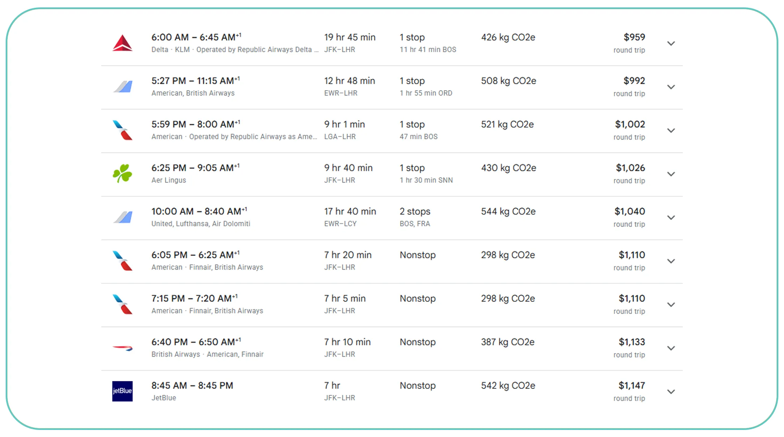Click the $1,002 price
Viewport: 784px width, 437px height.
click(630, 124)
